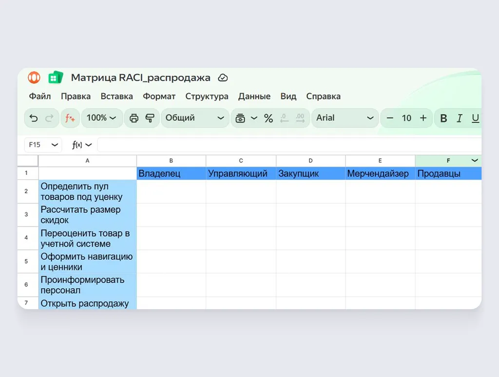Toggle italic formatting

[459, 118]
